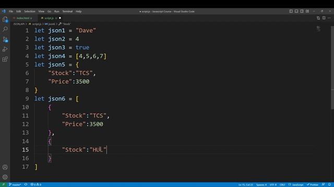Open the editor More Actions menu

329,18
